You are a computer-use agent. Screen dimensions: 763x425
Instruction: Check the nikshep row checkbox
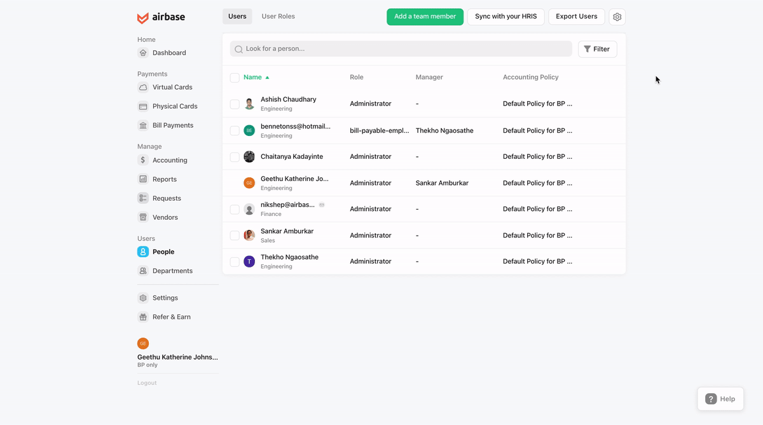pos(235,209)
